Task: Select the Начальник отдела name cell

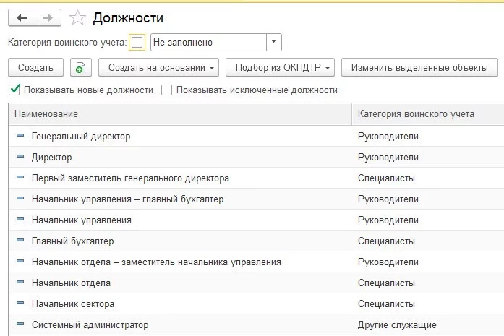Action: click(71, 283)
